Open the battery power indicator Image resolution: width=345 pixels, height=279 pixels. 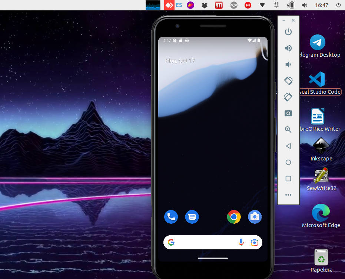tap(291, 5)
